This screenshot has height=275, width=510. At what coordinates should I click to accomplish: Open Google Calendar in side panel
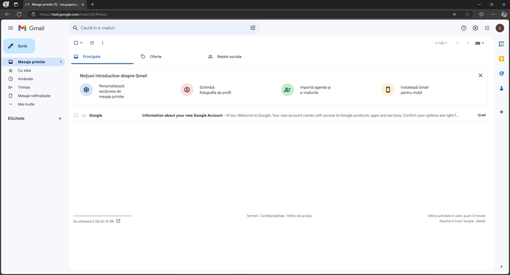(x=501, y=44)
